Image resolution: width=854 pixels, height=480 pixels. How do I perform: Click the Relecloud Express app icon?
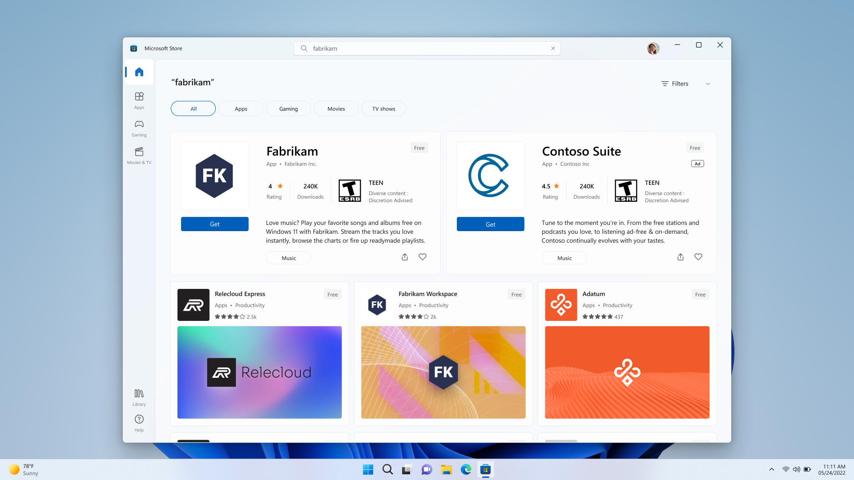coord(193,305)
